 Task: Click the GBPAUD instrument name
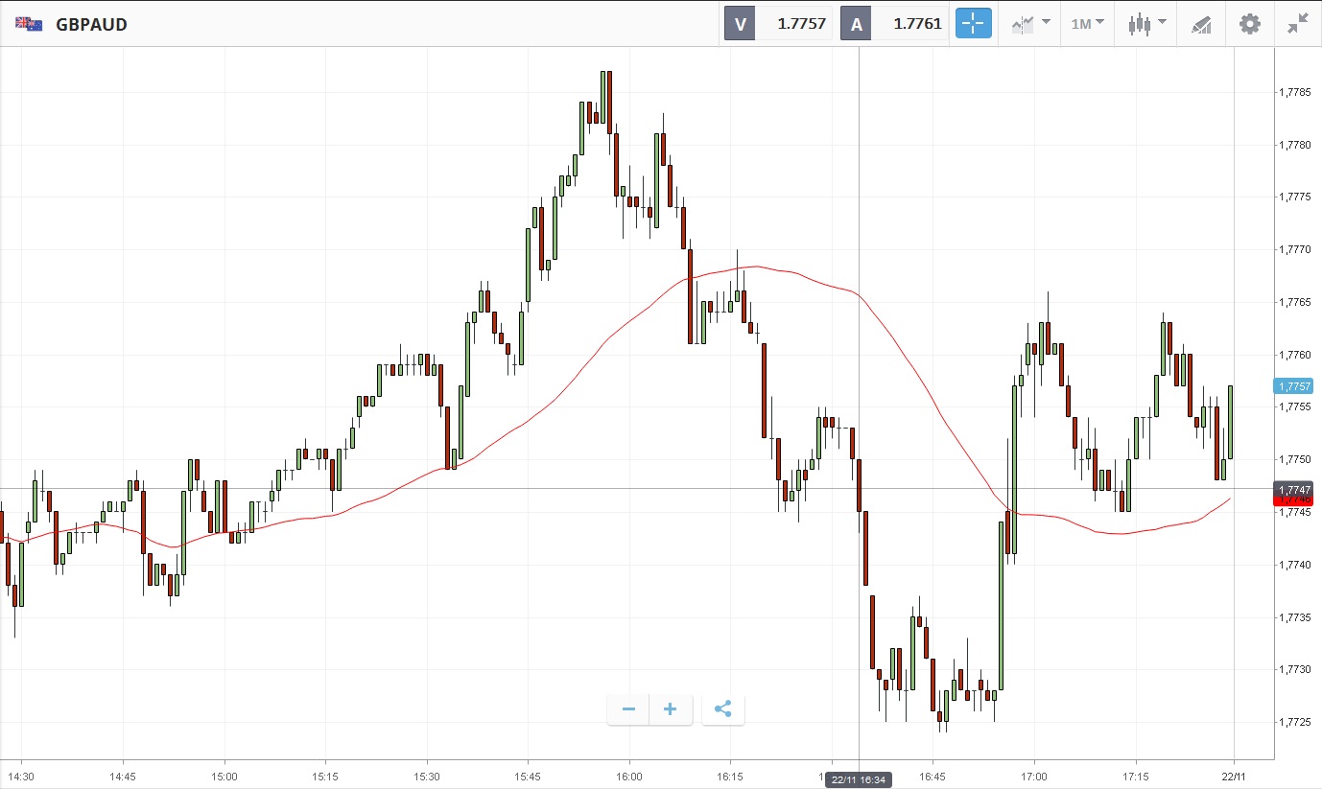click(x=92, y=24)
